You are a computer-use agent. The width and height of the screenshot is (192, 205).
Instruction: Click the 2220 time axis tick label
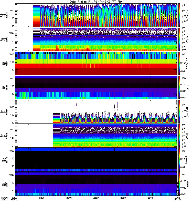click(x=42, y=198)
